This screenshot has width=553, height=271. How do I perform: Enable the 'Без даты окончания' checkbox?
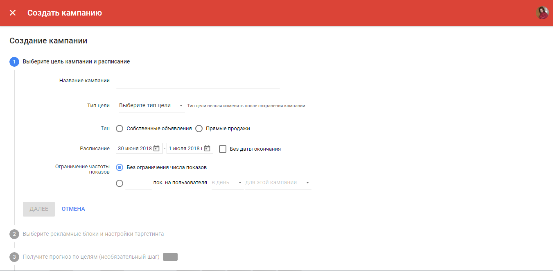tap(223, 149)
